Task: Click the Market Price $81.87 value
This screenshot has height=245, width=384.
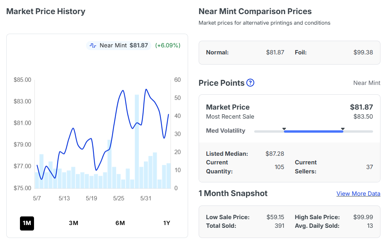Action: pos(361,107)
